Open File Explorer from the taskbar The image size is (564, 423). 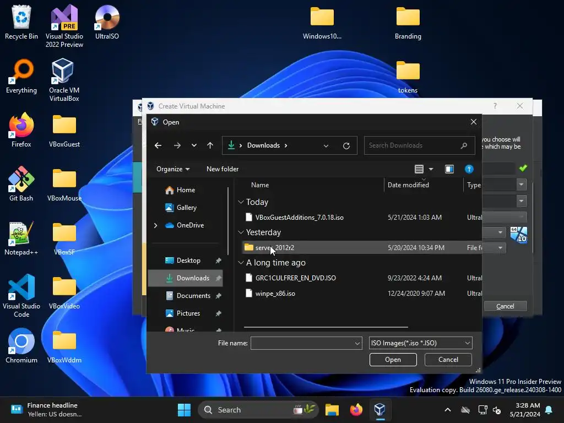(x=332, y=410)
